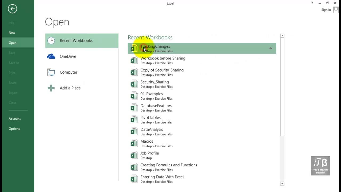Choose Recent Workbooks location
Viewport: 341px width, 192px height.
pos(82,41)
